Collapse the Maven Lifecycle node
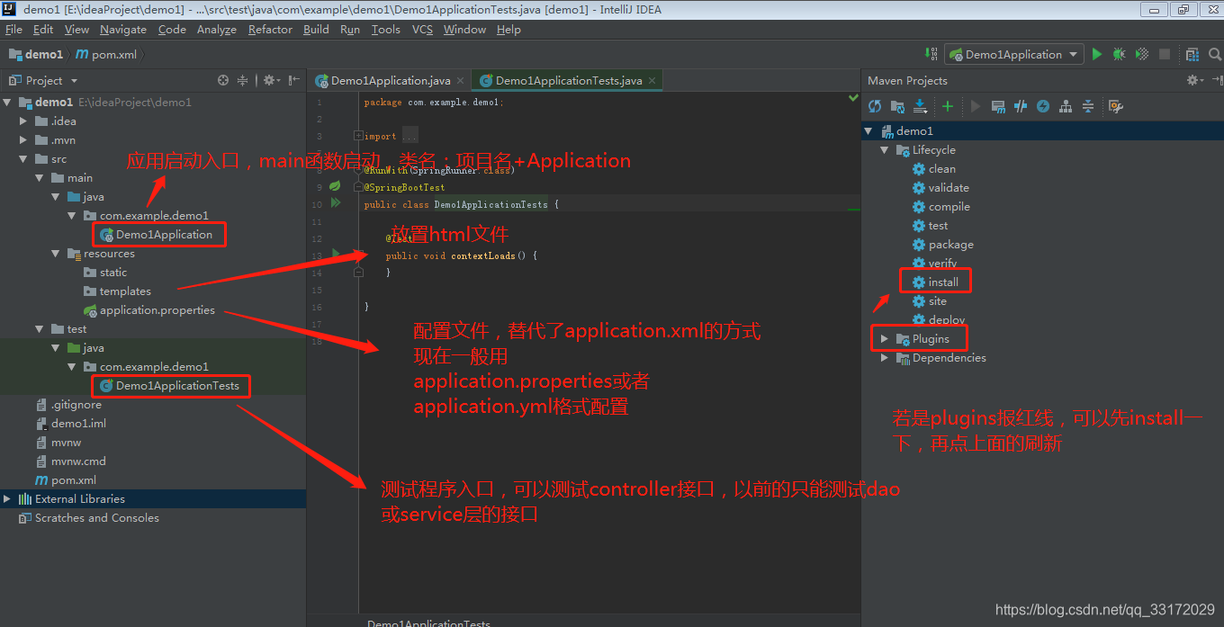The width and height of the screenshot is (1224, 627). 885,149
